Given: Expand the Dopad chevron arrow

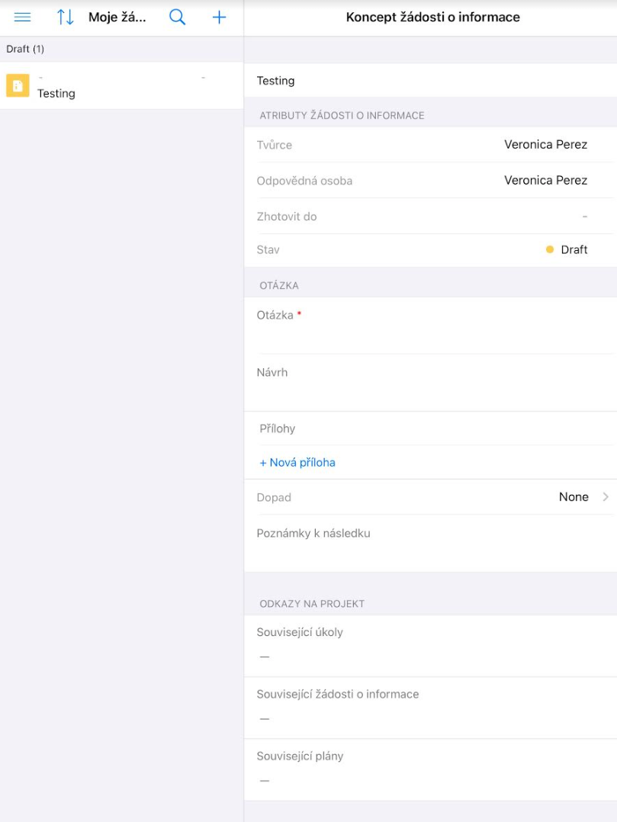Looking at the screenshot, I should [x=606, y=497].
